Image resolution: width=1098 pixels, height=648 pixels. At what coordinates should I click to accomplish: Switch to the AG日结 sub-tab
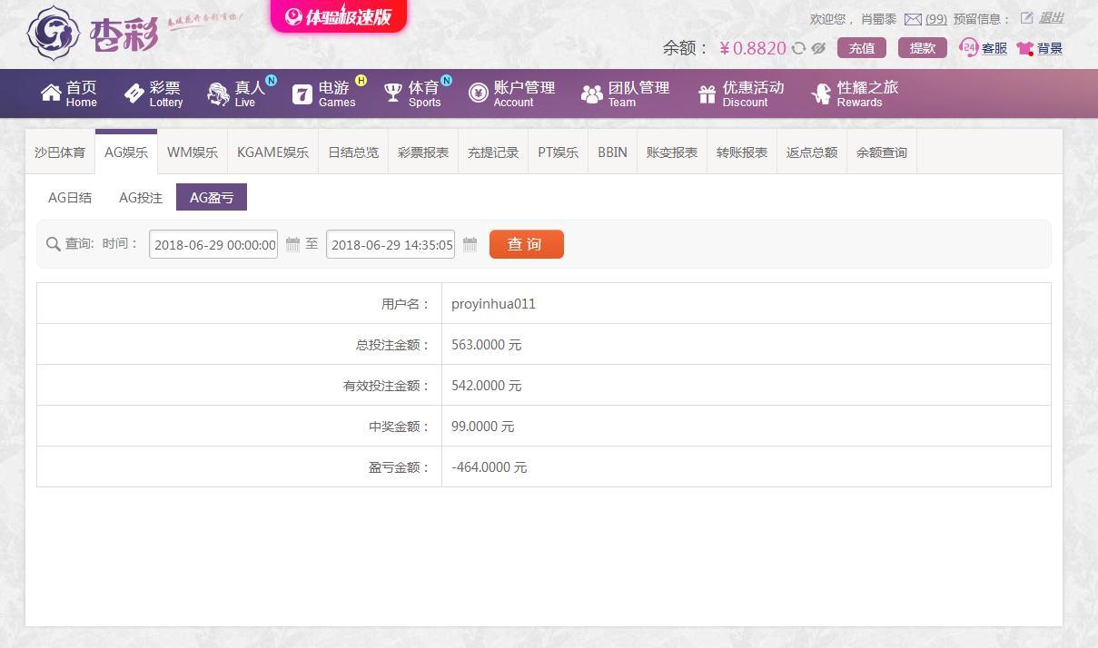(70, 198)
